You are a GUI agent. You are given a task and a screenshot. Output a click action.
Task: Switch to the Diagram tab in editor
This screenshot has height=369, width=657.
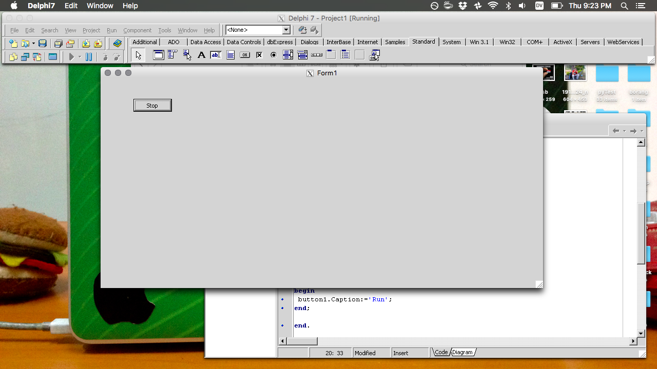[x=462, y=352]
